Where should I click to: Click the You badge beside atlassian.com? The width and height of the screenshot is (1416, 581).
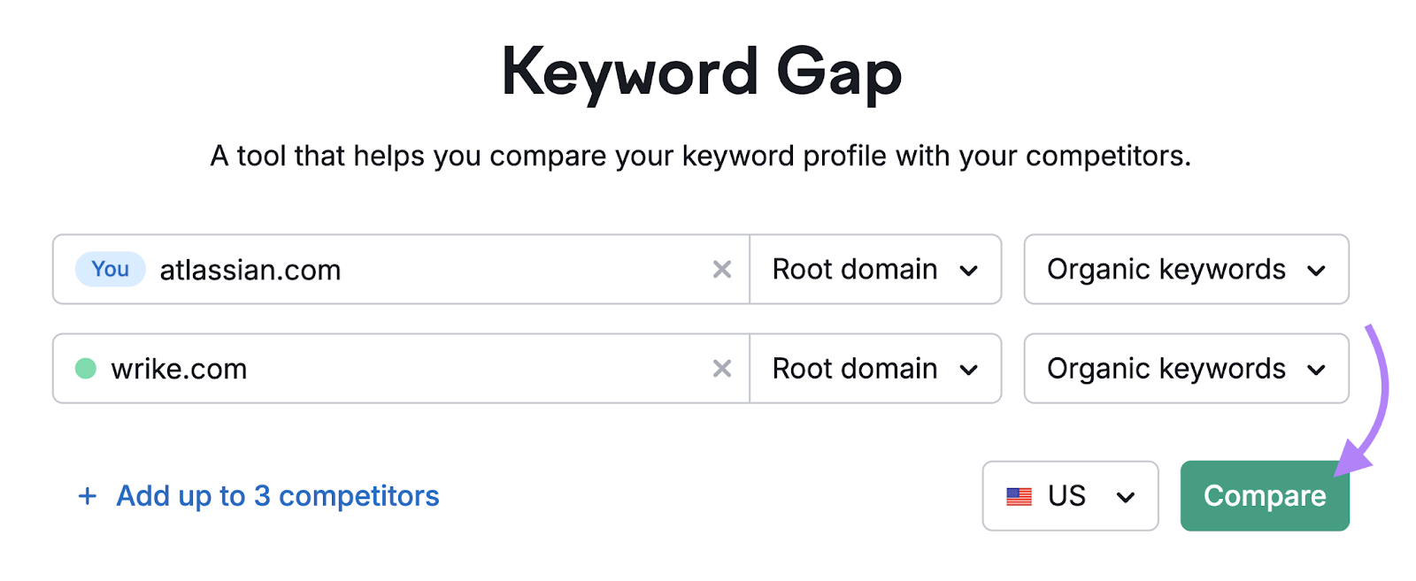point(109,269)
